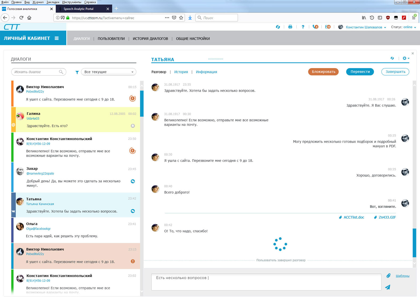Image resolution: width=420 pixels, height=303 pixels.
Task: Click the Завершить button
Action: point(395,72)
